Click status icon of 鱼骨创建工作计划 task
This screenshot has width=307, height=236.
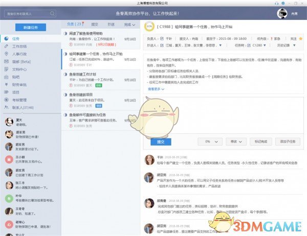(x=65, y=74)
